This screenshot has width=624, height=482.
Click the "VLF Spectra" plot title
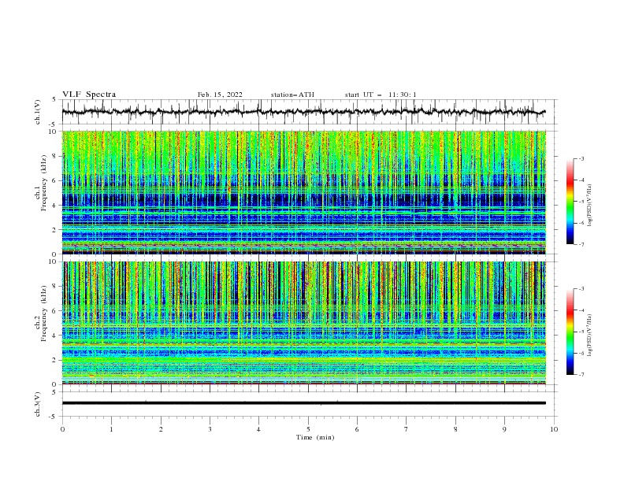89,95
